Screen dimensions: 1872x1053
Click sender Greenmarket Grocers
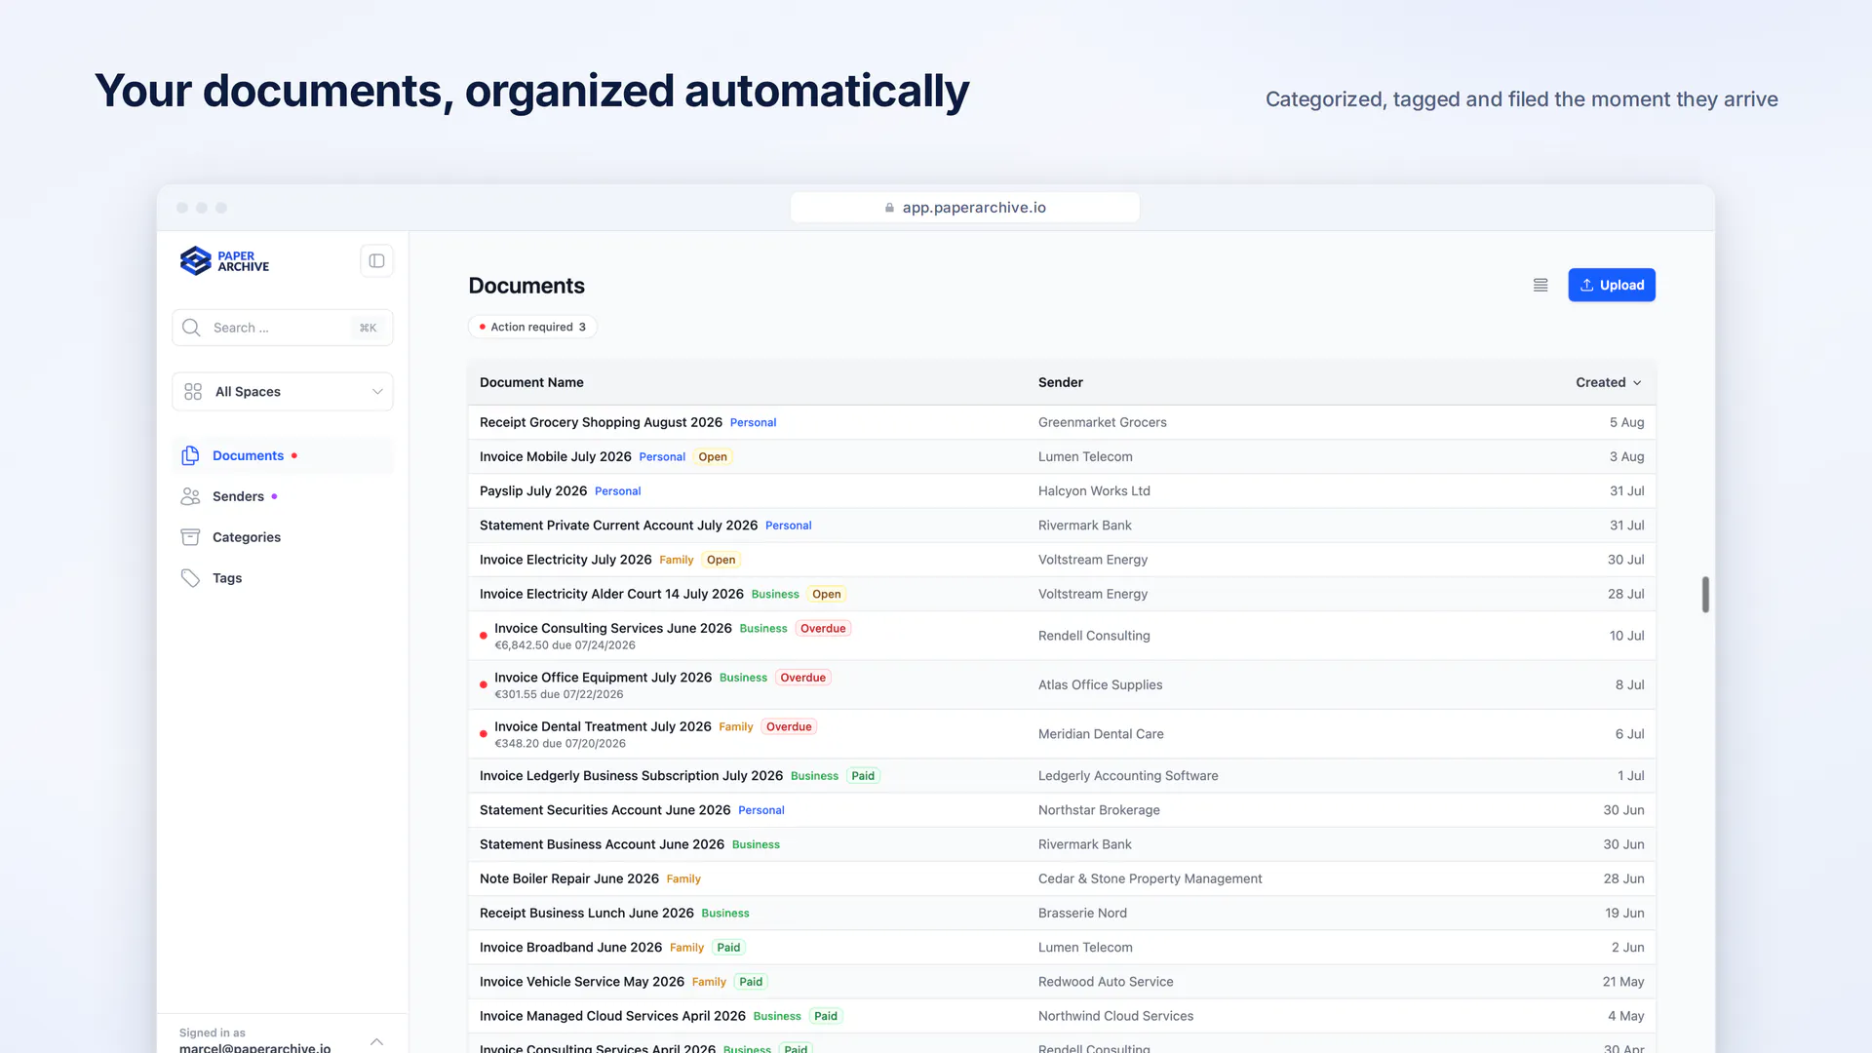coord(1102,423)
